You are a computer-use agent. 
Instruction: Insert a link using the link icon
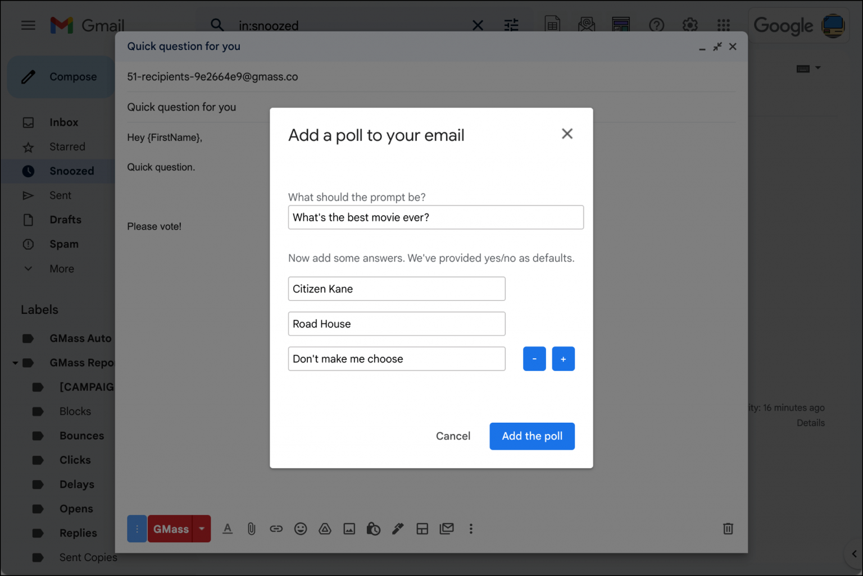[x=276, y=528]
